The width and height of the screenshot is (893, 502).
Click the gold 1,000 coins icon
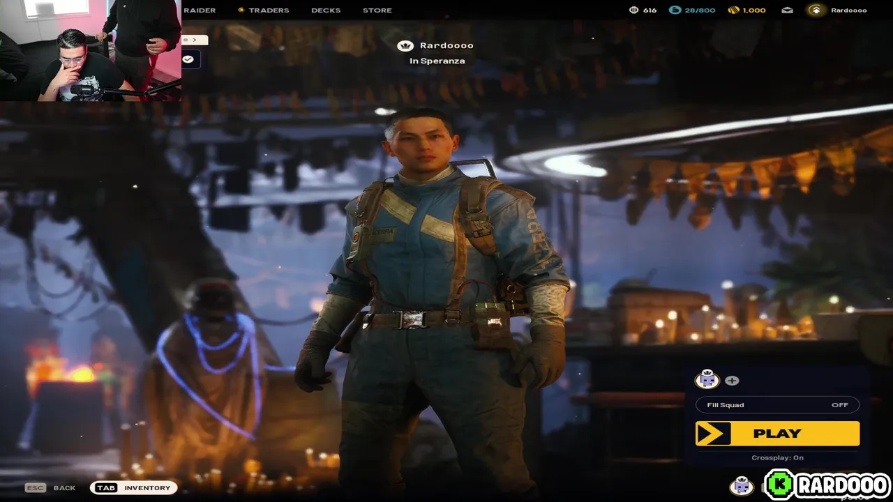coord(733,10)
